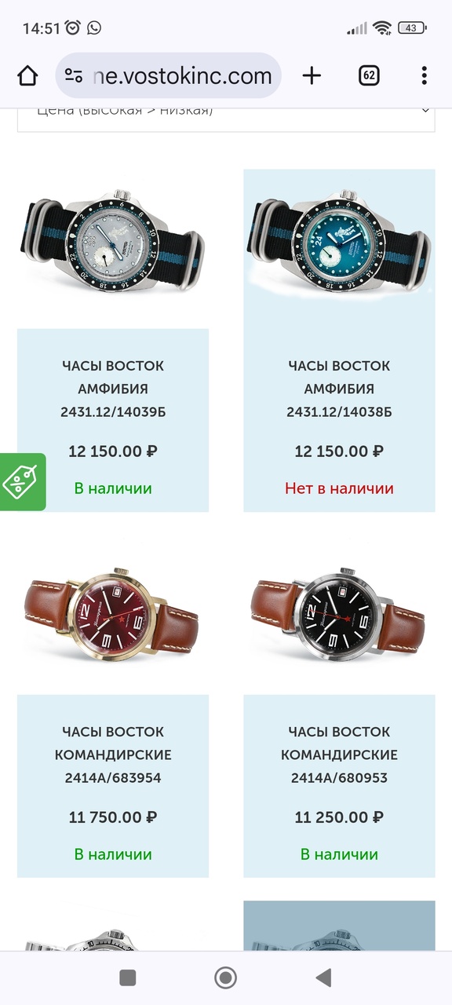
Task: Open Амфибия 2431.12/14039Б watch title
Action: 113,389
